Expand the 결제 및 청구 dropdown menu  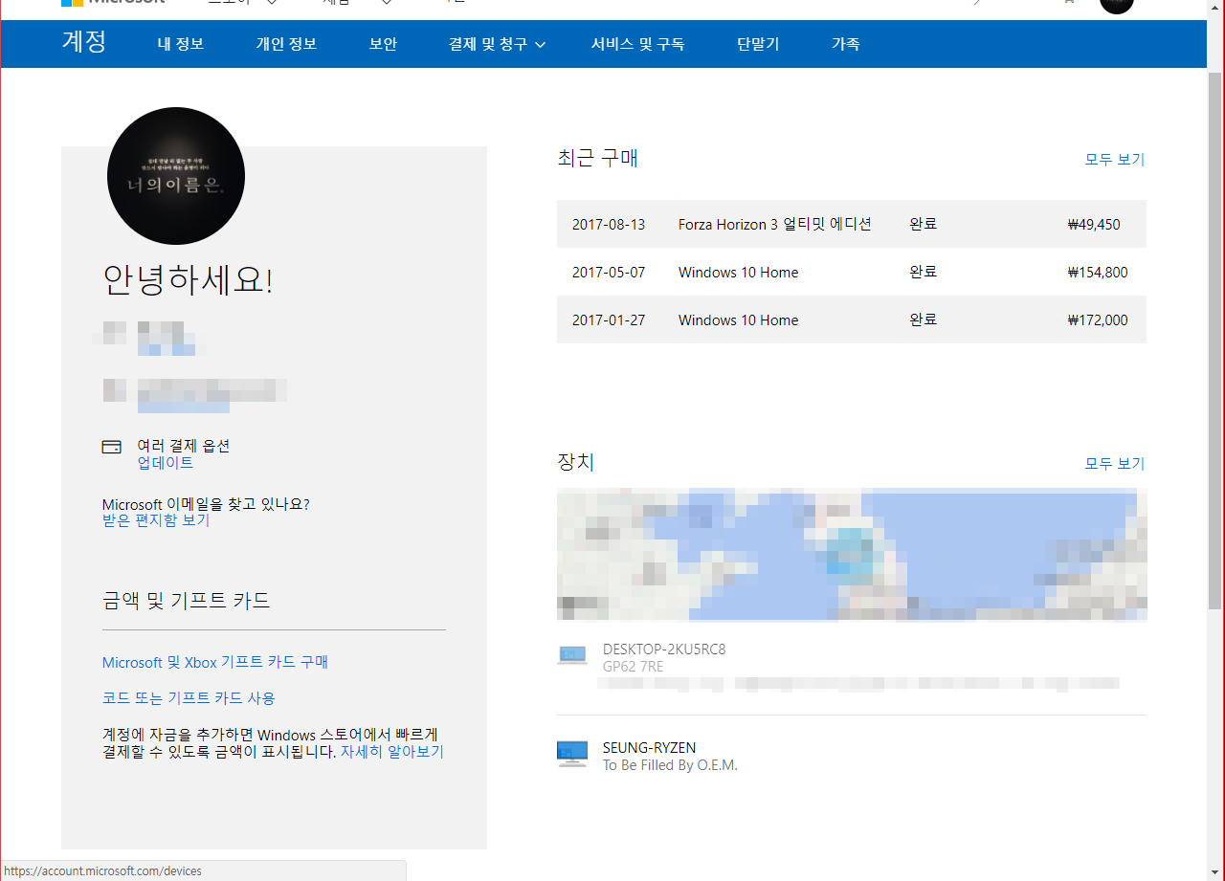[x=497, y=44]
